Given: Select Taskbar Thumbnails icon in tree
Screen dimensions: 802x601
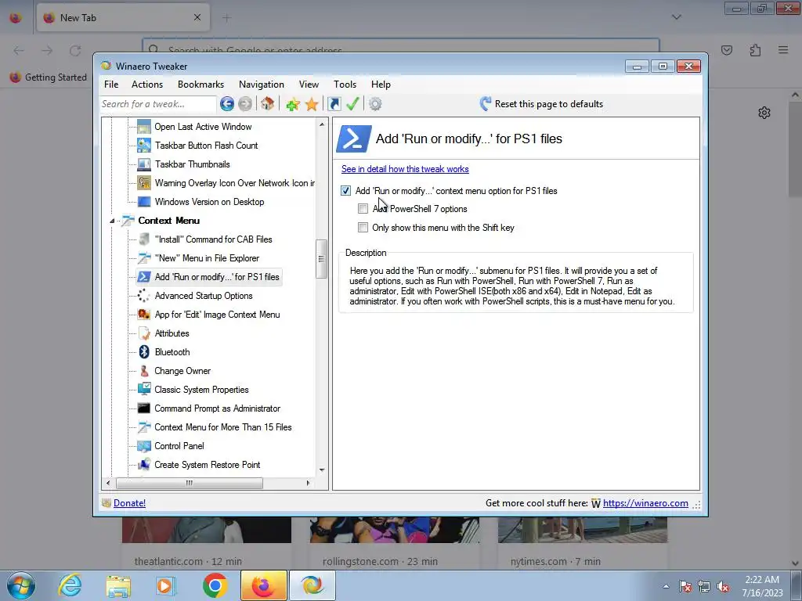Looking at the screenshot, I should pyautogui.click(x=144, y=164).
